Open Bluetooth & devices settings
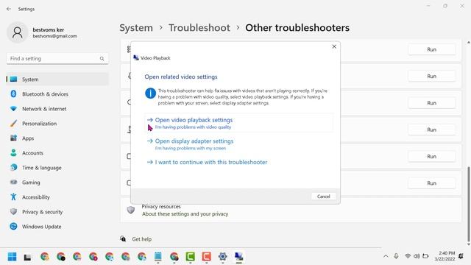Image resolution: width=471 pixels, height=265 pixels. point(57,94)
